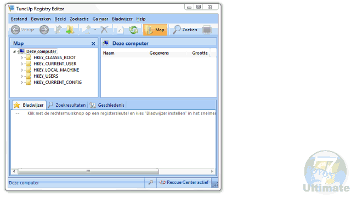Click the star icon on Bladwijzer tab

pos(17,105)
